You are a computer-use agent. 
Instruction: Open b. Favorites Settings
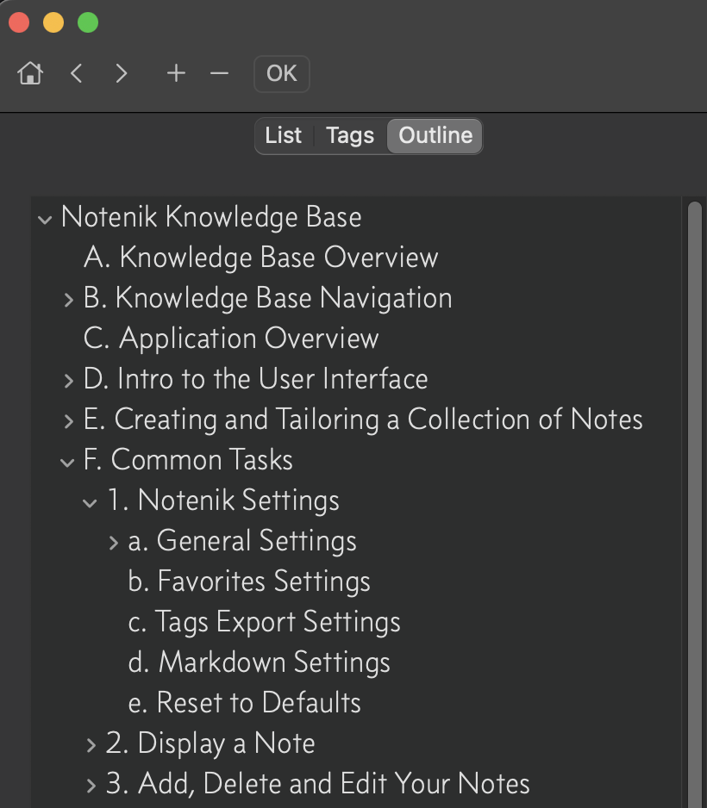[x=356, y=581]
